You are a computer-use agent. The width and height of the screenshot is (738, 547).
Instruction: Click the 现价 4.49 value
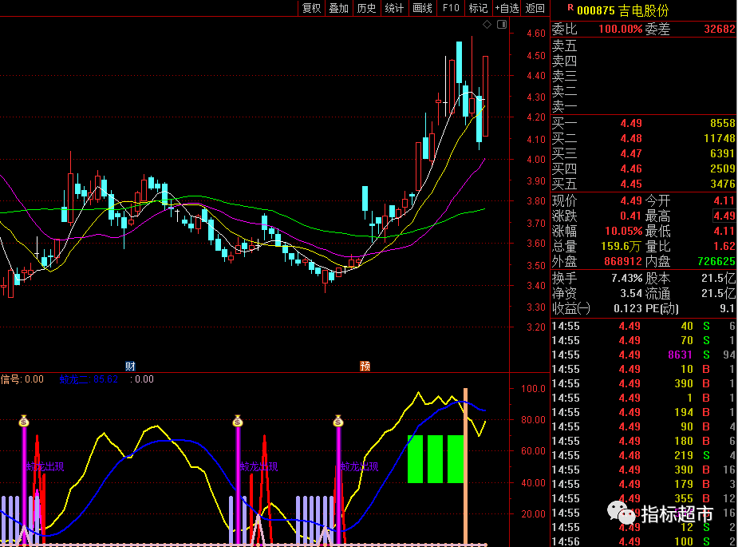630,201
